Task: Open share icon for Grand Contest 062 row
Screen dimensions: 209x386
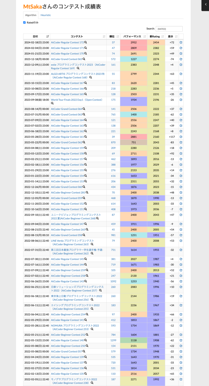Action: click(181, 142)
